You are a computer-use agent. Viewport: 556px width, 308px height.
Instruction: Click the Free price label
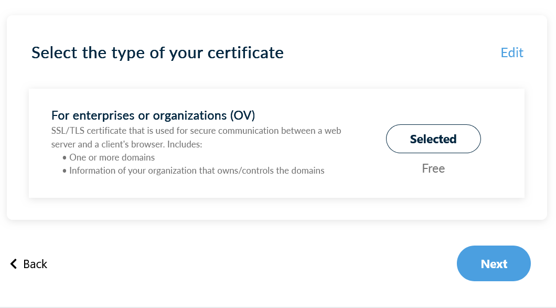click(433, 168)
